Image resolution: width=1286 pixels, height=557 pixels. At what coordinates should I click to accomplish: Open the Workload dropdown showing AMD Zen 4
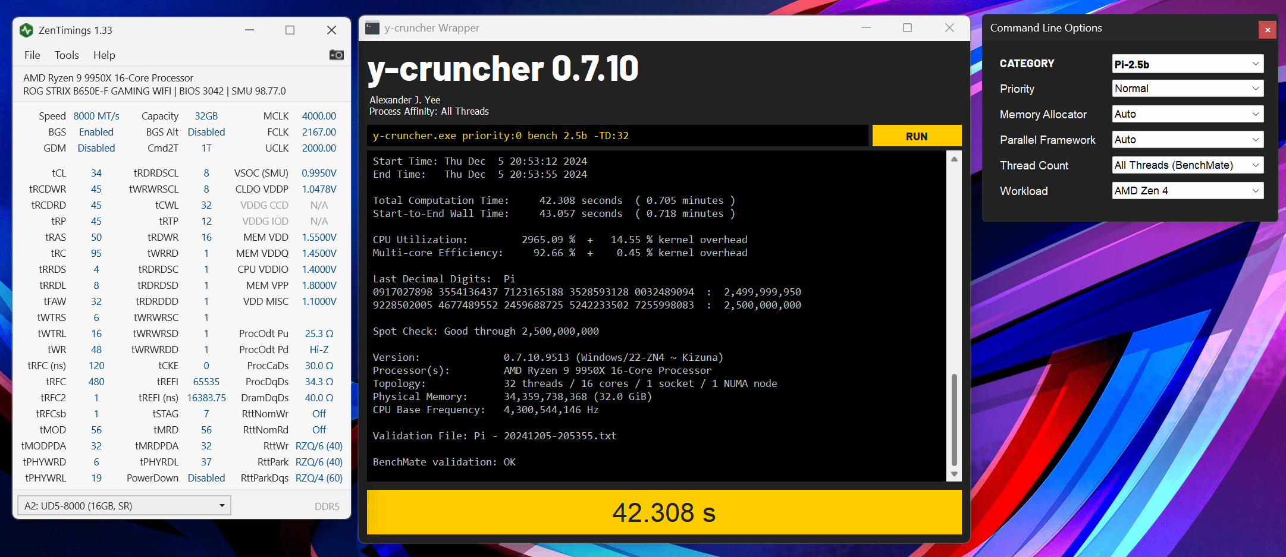(x=1188, y=191)
